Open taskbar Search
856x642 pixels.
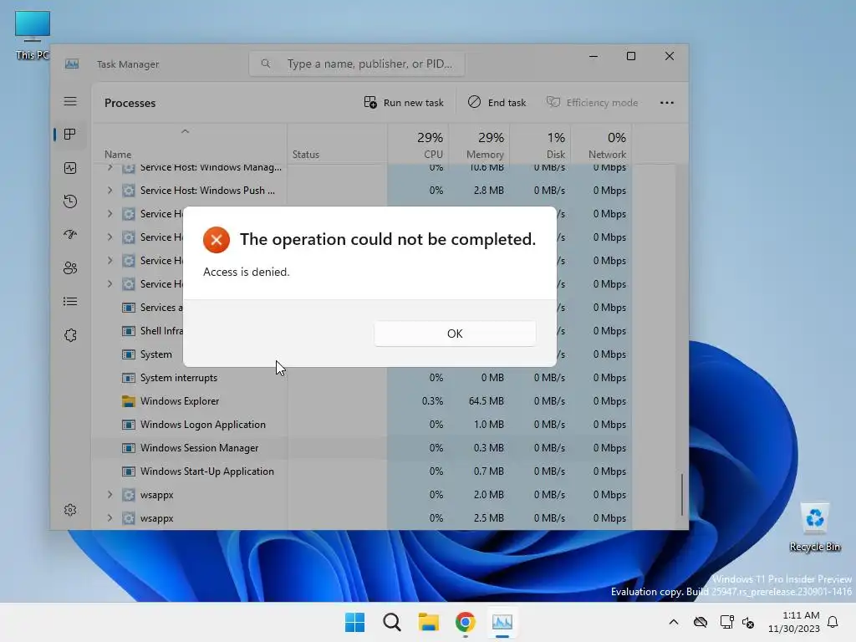[392, 622]
